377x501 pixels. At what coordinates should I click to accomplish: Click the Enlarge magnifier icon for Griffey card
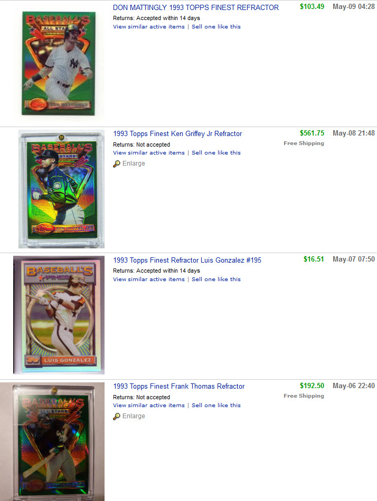(117, 163)
